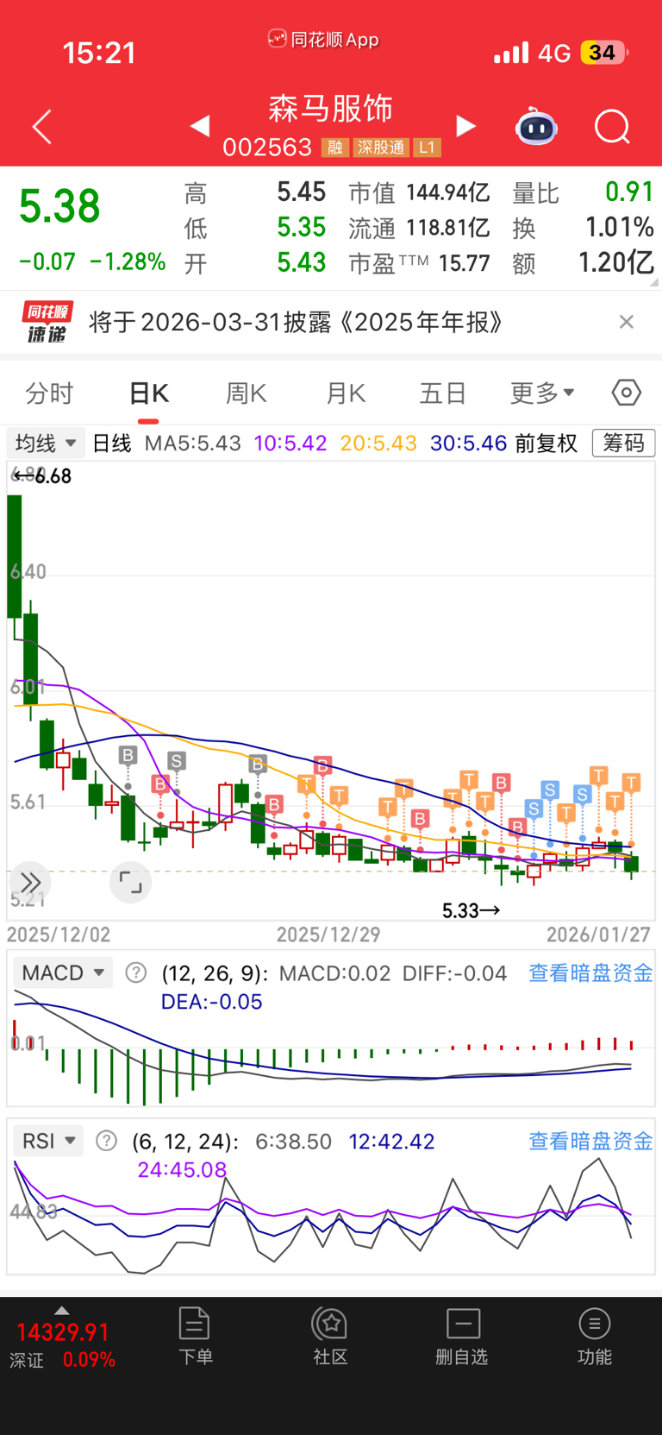Tap the L1 level badge
Image resolution: width=662 pixels, height=1435 pixels.
pos(428,148)
